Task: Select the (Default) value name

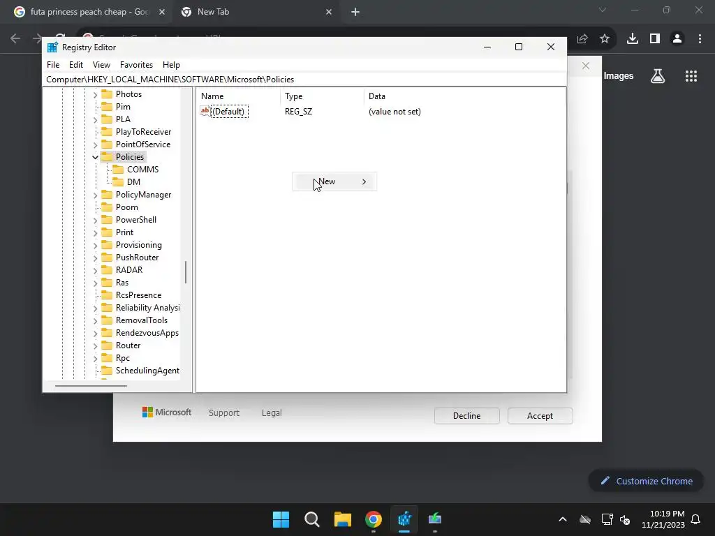Action: click(230, 112)
